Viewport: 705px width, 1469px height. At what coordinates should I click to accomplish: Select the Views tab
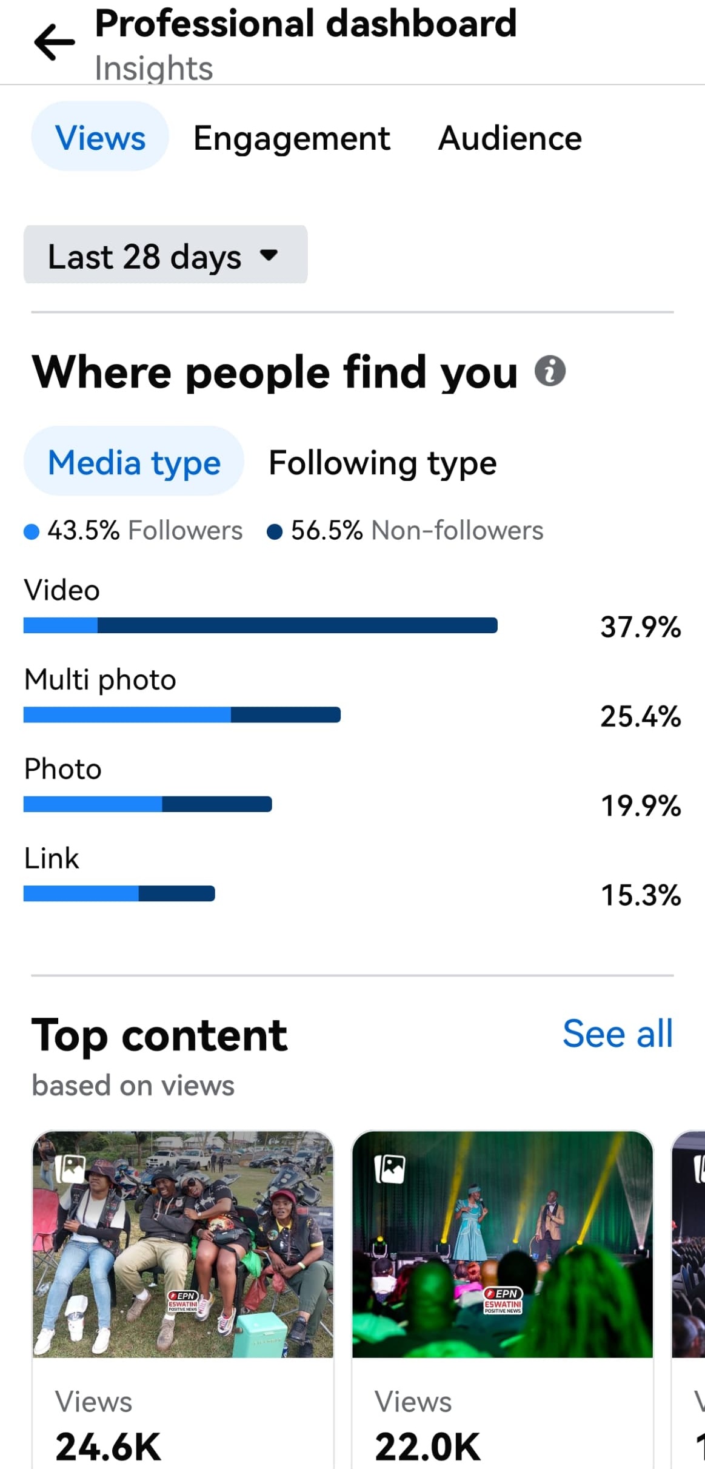tap(100, 137)
